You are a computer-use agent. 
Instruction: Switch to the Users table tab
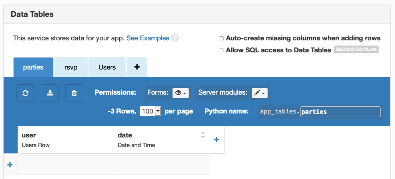[x=107, y=67]
